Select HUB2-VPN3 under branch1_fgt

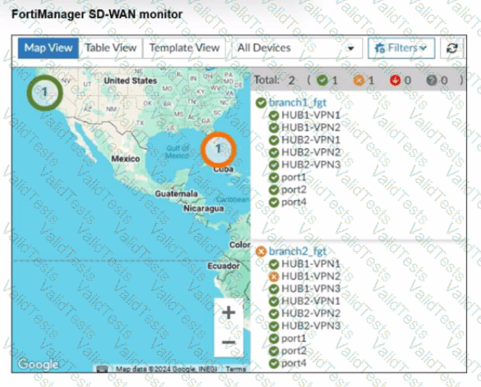pos(311,165)
